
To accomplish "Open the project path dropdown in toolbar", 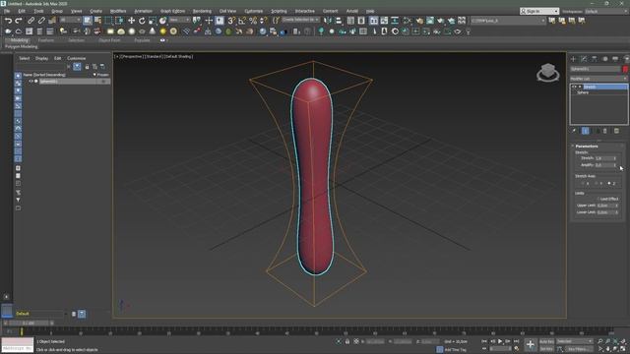I will (x=508, y=20).
